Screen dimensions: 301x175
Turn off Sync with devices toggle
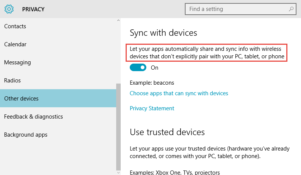pos(138,67)
